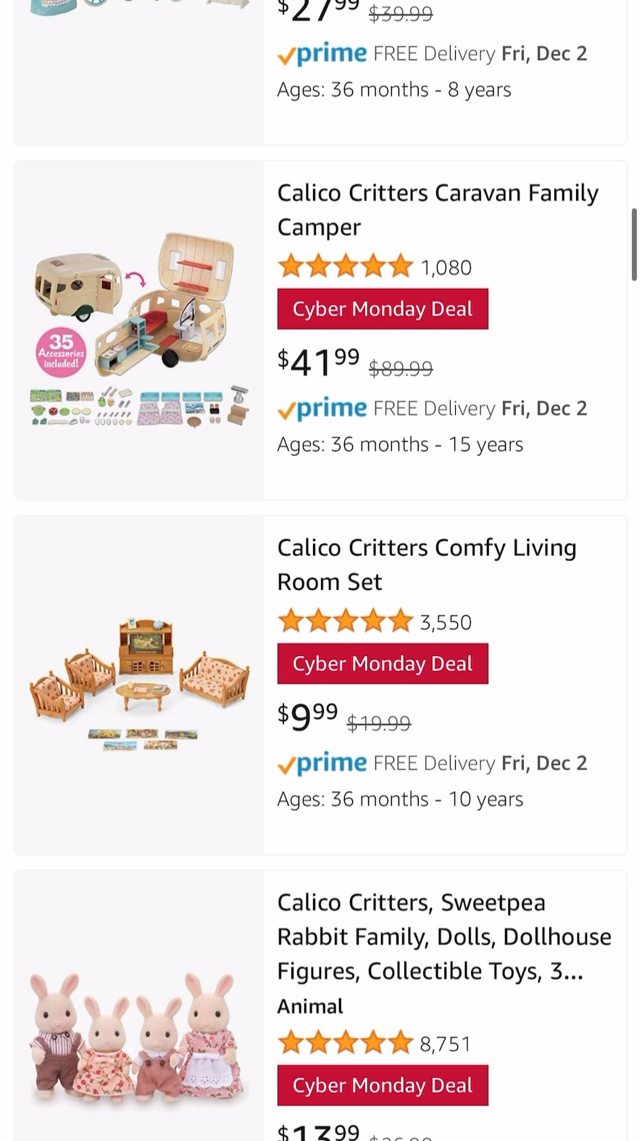Open the Sweetpea Rabbit Family listing title
Viewport: 642px width, 1141px height.
[x=443, y=936]
